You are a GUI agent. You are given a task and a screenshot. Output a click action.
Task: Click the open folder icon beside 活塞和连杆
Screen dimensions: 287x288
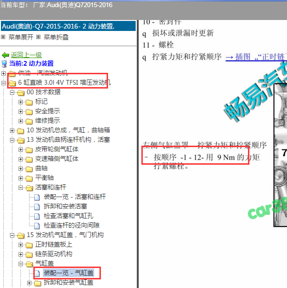[30, 188]
